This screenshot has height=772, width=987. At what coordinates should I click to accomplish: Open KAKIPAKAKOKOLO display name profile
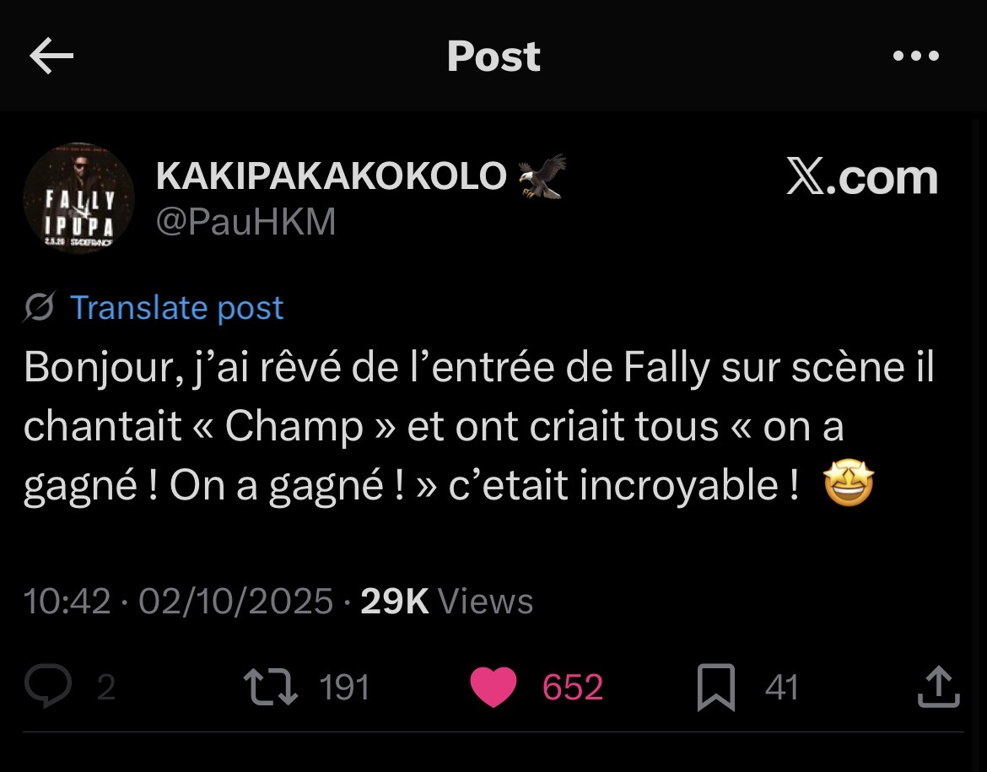331,176
